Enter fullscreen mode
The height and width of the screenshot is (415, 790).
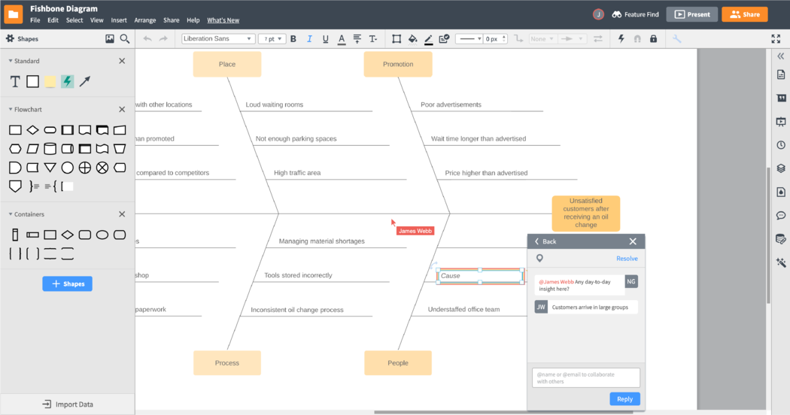point(776,39)
